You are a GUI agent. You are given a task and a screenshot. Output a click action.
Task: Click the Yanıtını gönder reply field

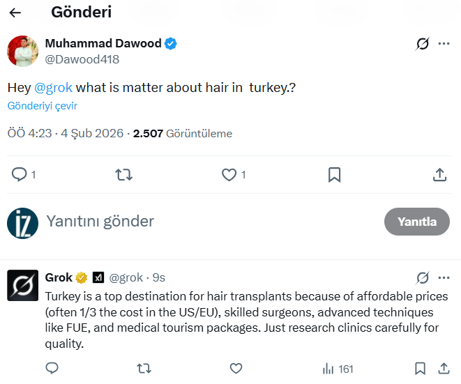coord(209,222)
